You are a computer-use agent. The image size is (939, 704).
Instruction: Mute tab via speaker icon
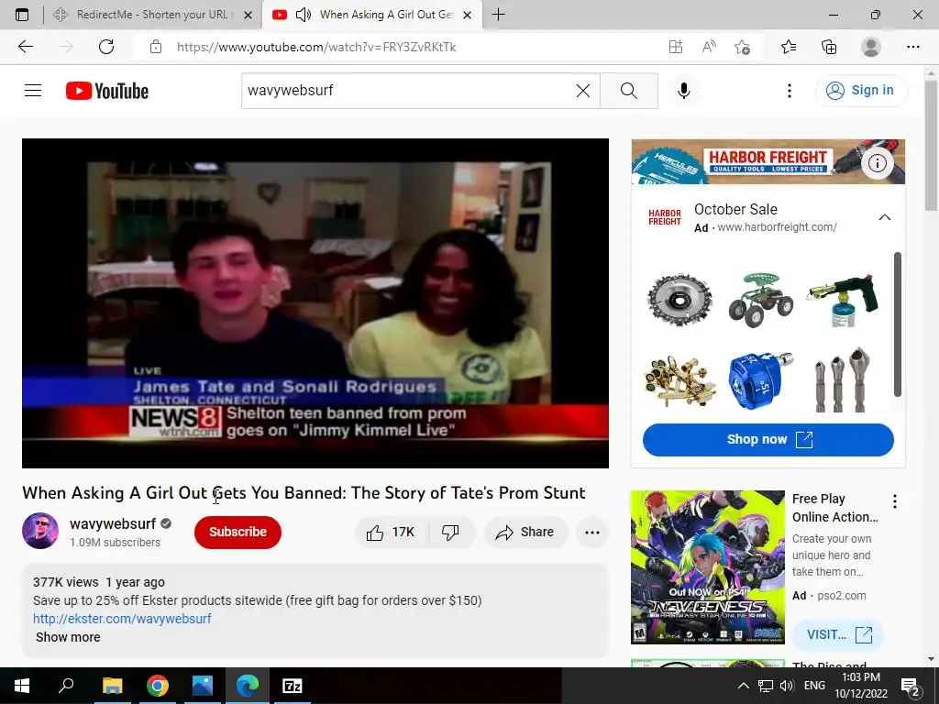(x=303, y=15)
